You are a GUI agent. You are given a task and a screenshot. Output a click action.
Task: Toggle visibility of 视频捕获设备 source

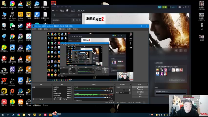(68, 93)
